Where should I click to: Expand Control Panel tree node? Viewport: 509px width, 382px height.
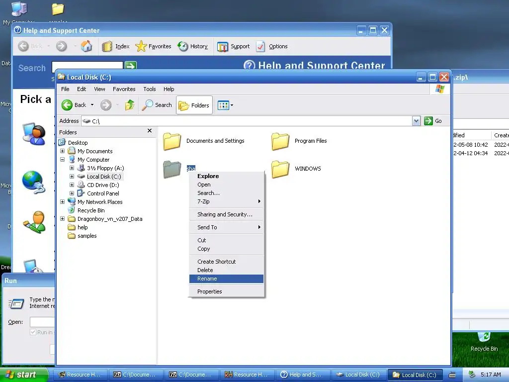coord(72,193)
